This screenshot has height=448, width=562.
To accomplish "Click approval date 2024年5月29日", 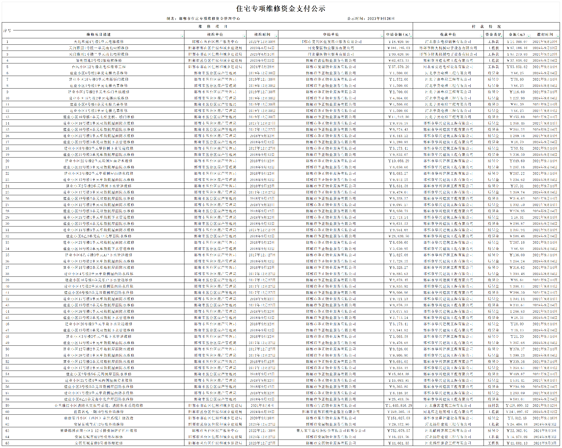I will [x=262, y=67].
